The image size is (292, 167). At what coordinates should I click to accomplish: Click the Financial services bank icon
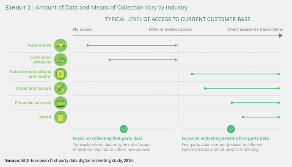point(61,103)
